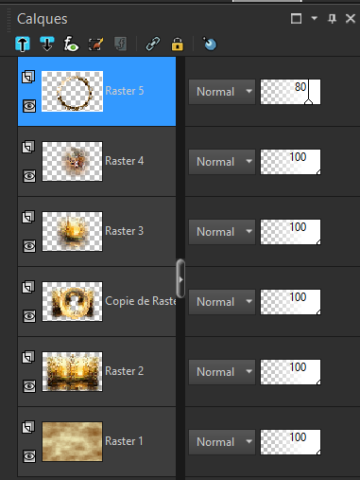Open the Calques panel options arrow
360x480 pixels.
click(x=314, y=18)
